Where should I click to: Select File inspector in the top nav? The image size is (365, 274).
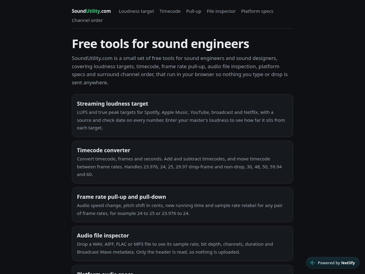pos(221,11)
